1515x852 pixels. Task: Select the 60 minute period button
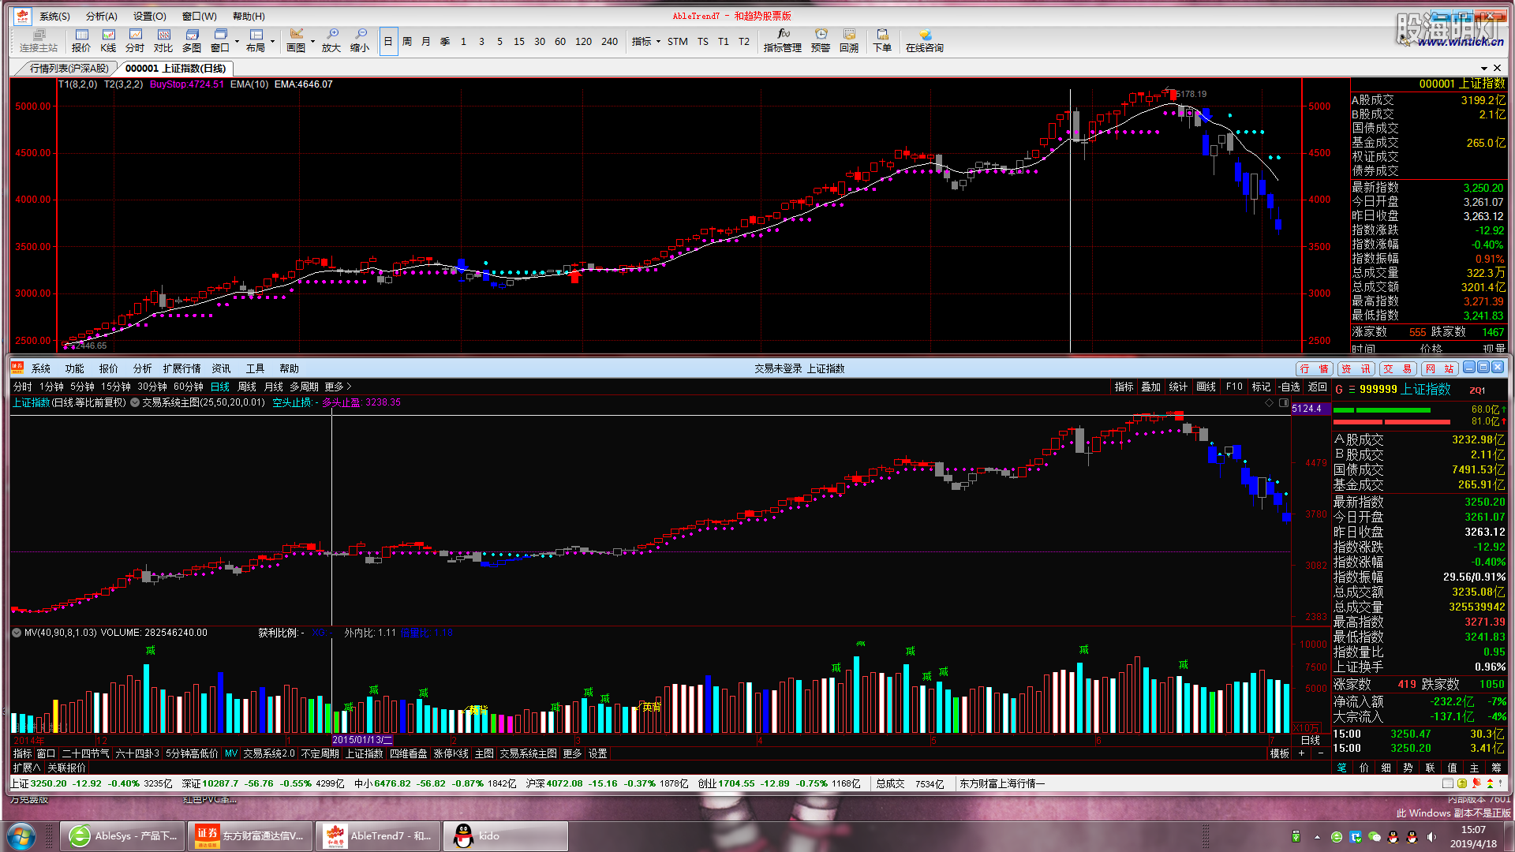560,41
